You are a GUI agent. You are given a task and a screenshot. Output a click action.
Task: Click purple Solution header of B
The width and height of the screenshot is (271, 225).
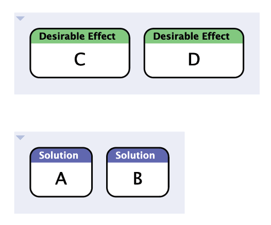pos(138,155)
